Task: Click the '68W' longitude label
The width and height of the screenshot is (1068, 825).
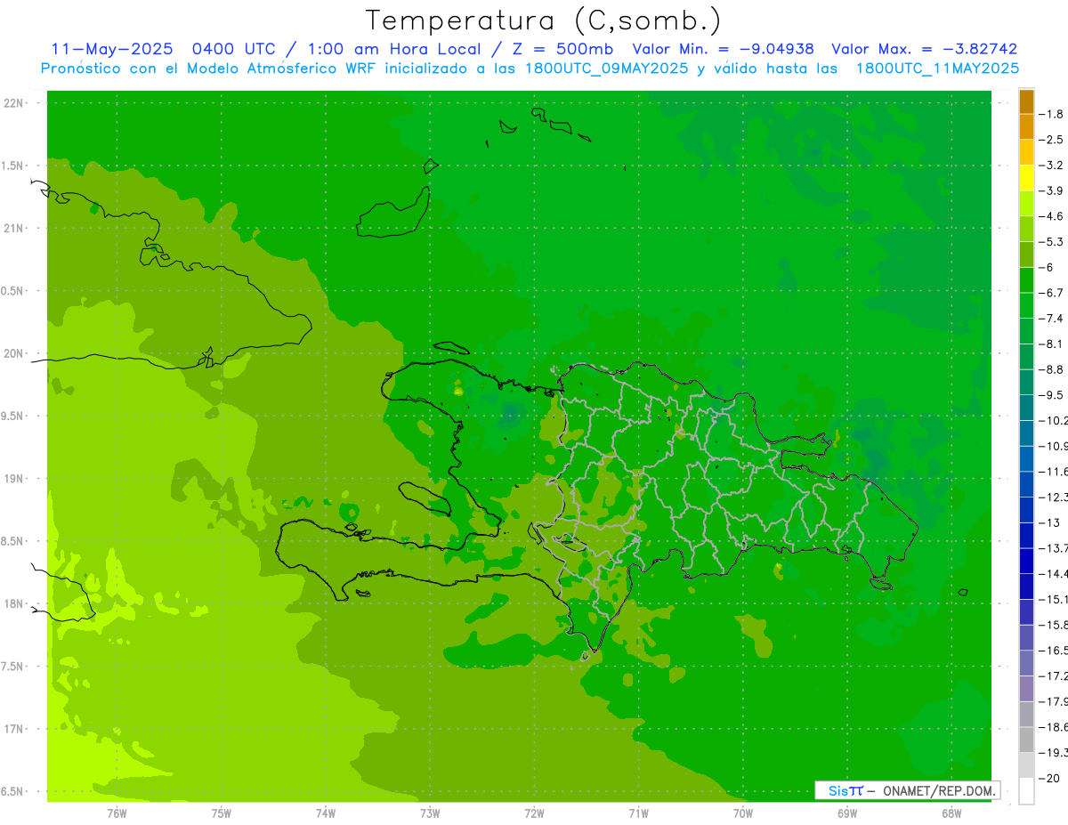Action: [x=951, y=813]
